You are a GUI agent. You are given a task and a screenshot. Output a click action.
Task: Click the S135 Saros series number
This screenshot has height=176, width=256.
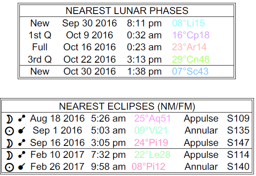tap(238, 131)
